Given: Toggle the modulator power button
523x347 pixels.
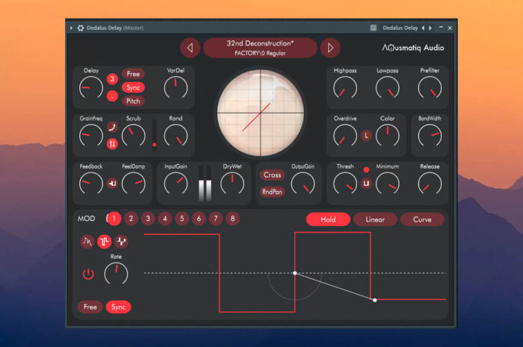Looking at the screenshot, I should [88, 274].
